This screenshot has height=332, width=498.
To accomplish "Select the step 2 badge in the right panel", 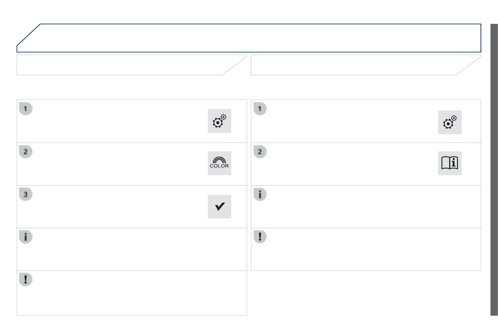I will click(260, 152).
